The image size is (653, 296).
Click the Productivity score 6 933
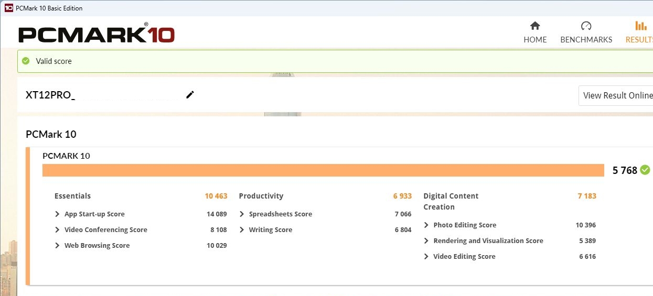click(402, 196)
